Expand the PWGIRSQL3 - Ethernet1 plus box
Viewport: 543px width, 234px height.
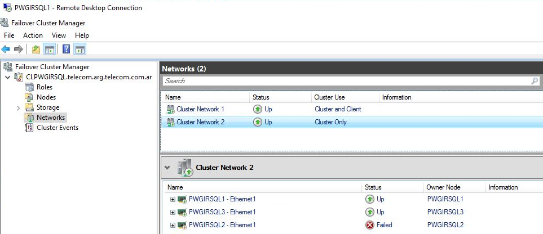tap(173, 212)
